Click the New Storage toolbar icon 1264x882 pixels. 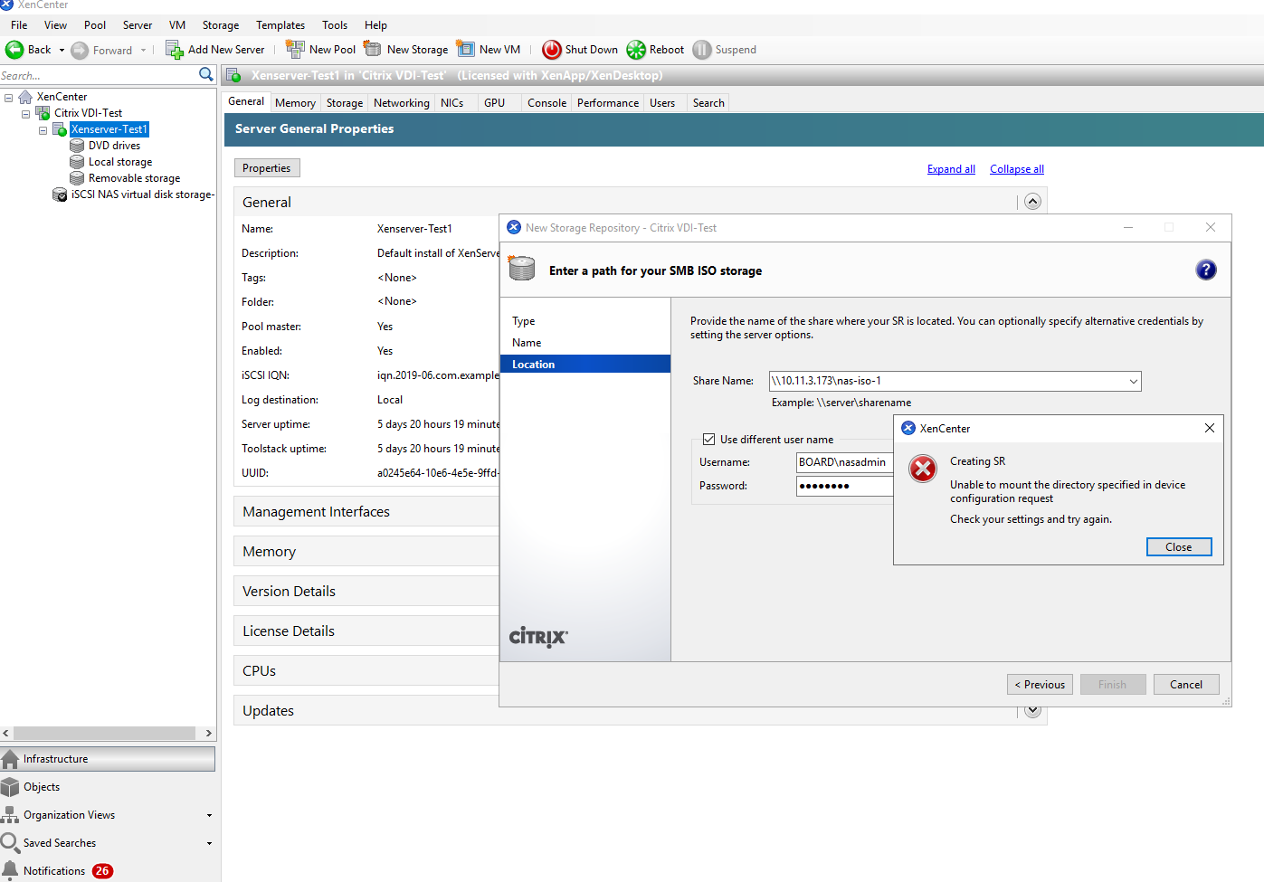click(372, 49)
